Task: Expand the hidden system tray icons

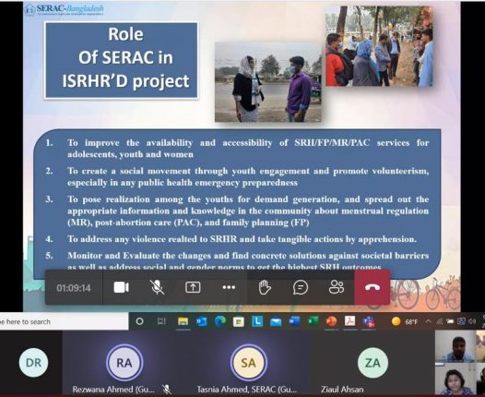Action: click(x=428, y=321)
